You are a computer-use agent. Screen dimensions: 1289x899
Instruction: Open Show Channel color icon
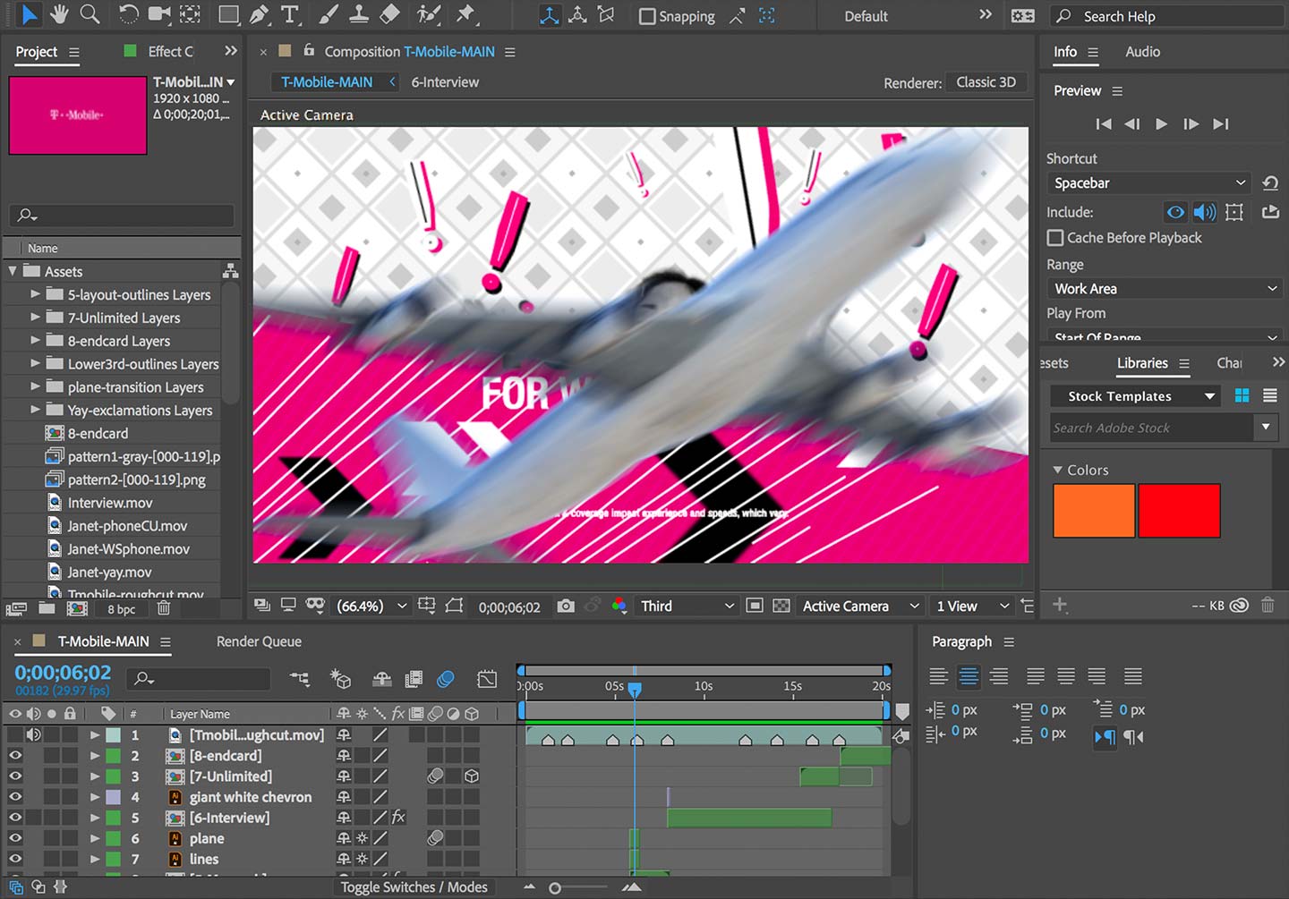(619, 606)
